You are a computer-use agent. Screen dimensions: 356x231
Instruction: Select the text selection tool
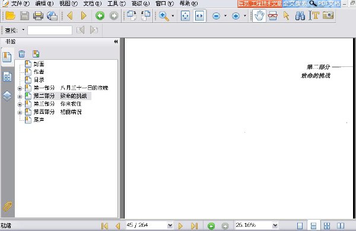pos(314,16)
